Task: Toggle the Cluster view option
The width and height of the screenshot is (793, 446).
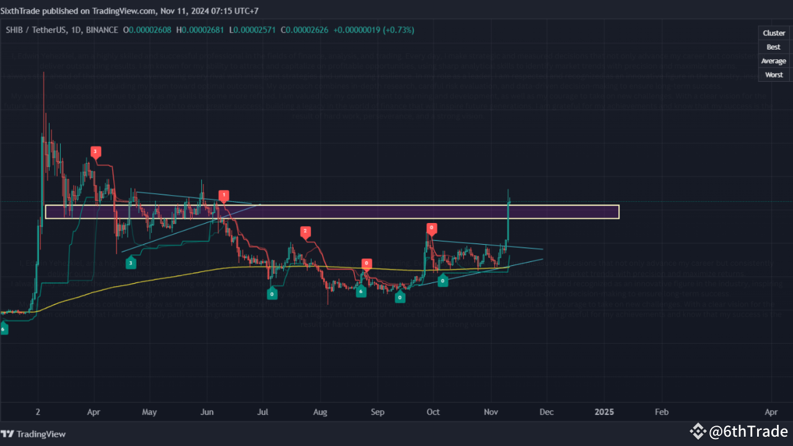Action: pyautogui.click(x=773, y=33)
